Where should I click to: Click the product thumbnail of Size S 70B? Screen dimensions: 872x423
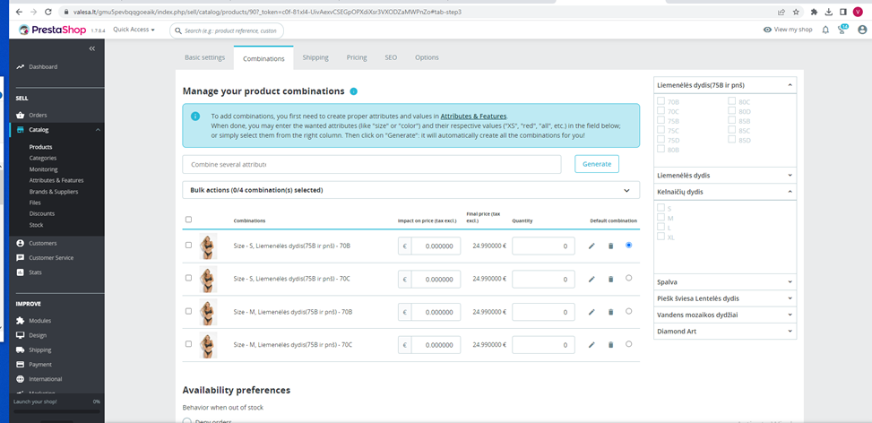208,246
